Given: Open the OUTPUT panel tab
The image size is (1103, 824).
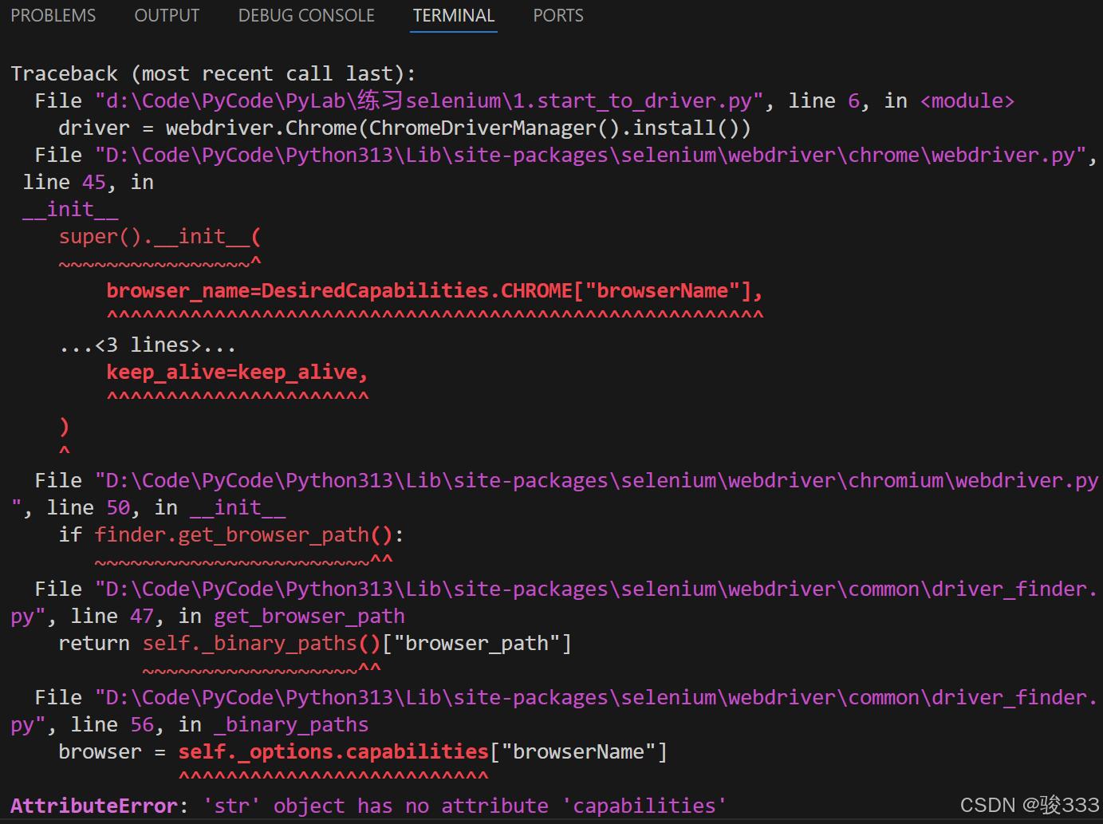Looking at the screenshot, I should pyautogui.click(x=167, y=15).
